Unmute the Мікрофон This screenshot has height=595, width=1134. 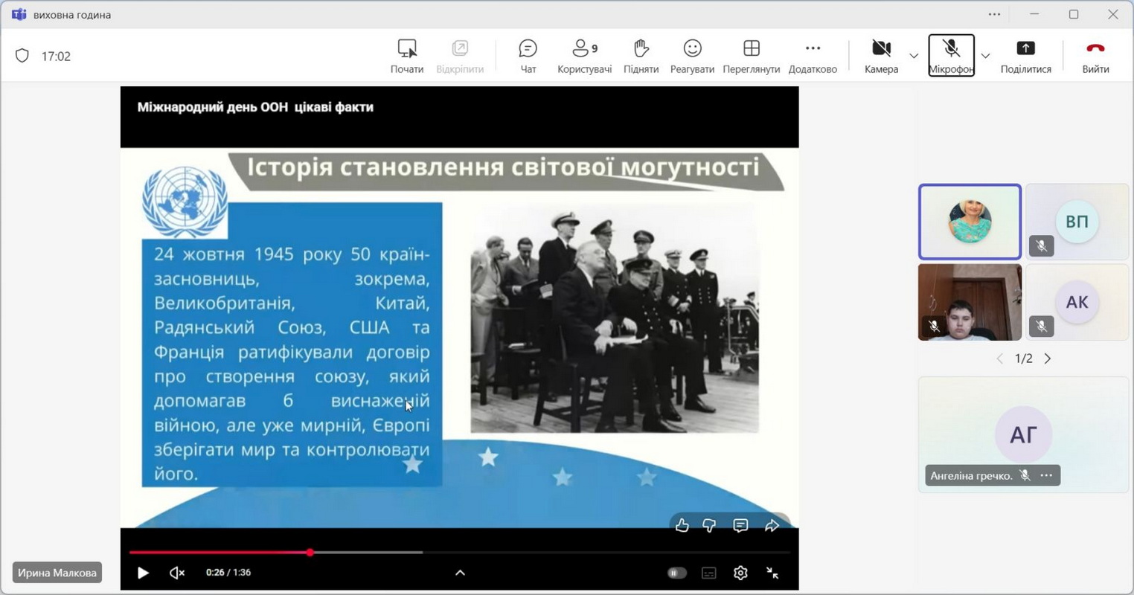(x=951, y=57)
